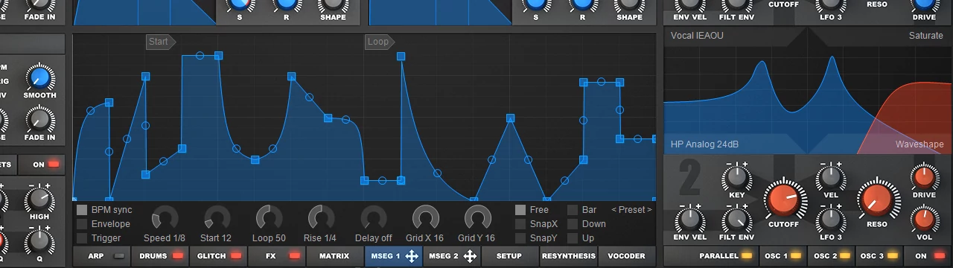The image size is (953, 268).
Task: Switch to the MATRIX tab
Action: 334,256
